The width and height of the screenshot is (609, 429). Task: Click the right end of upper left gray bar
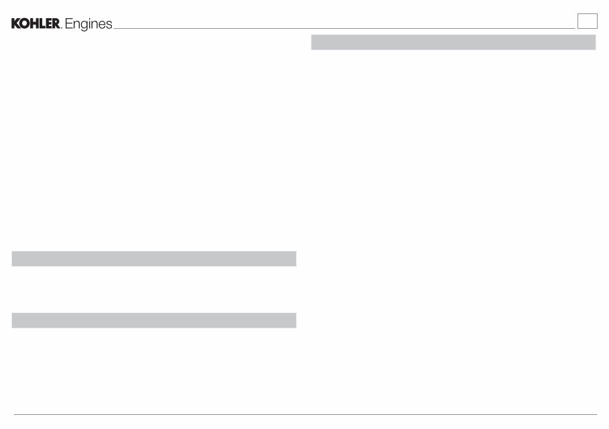(294, 259)
